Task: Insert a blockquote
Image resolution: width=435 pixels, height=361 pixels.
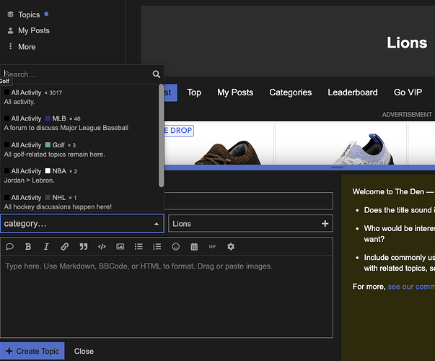Action: [83, 247]
